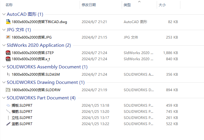Image resolution: width=204 pixels, height=140 pixels.
Task: Click the JPG 文件 type cell
Action: tap(131, 37)
